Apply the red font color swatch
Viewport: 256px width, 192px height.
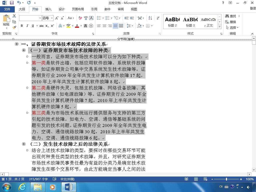point(77,26)
